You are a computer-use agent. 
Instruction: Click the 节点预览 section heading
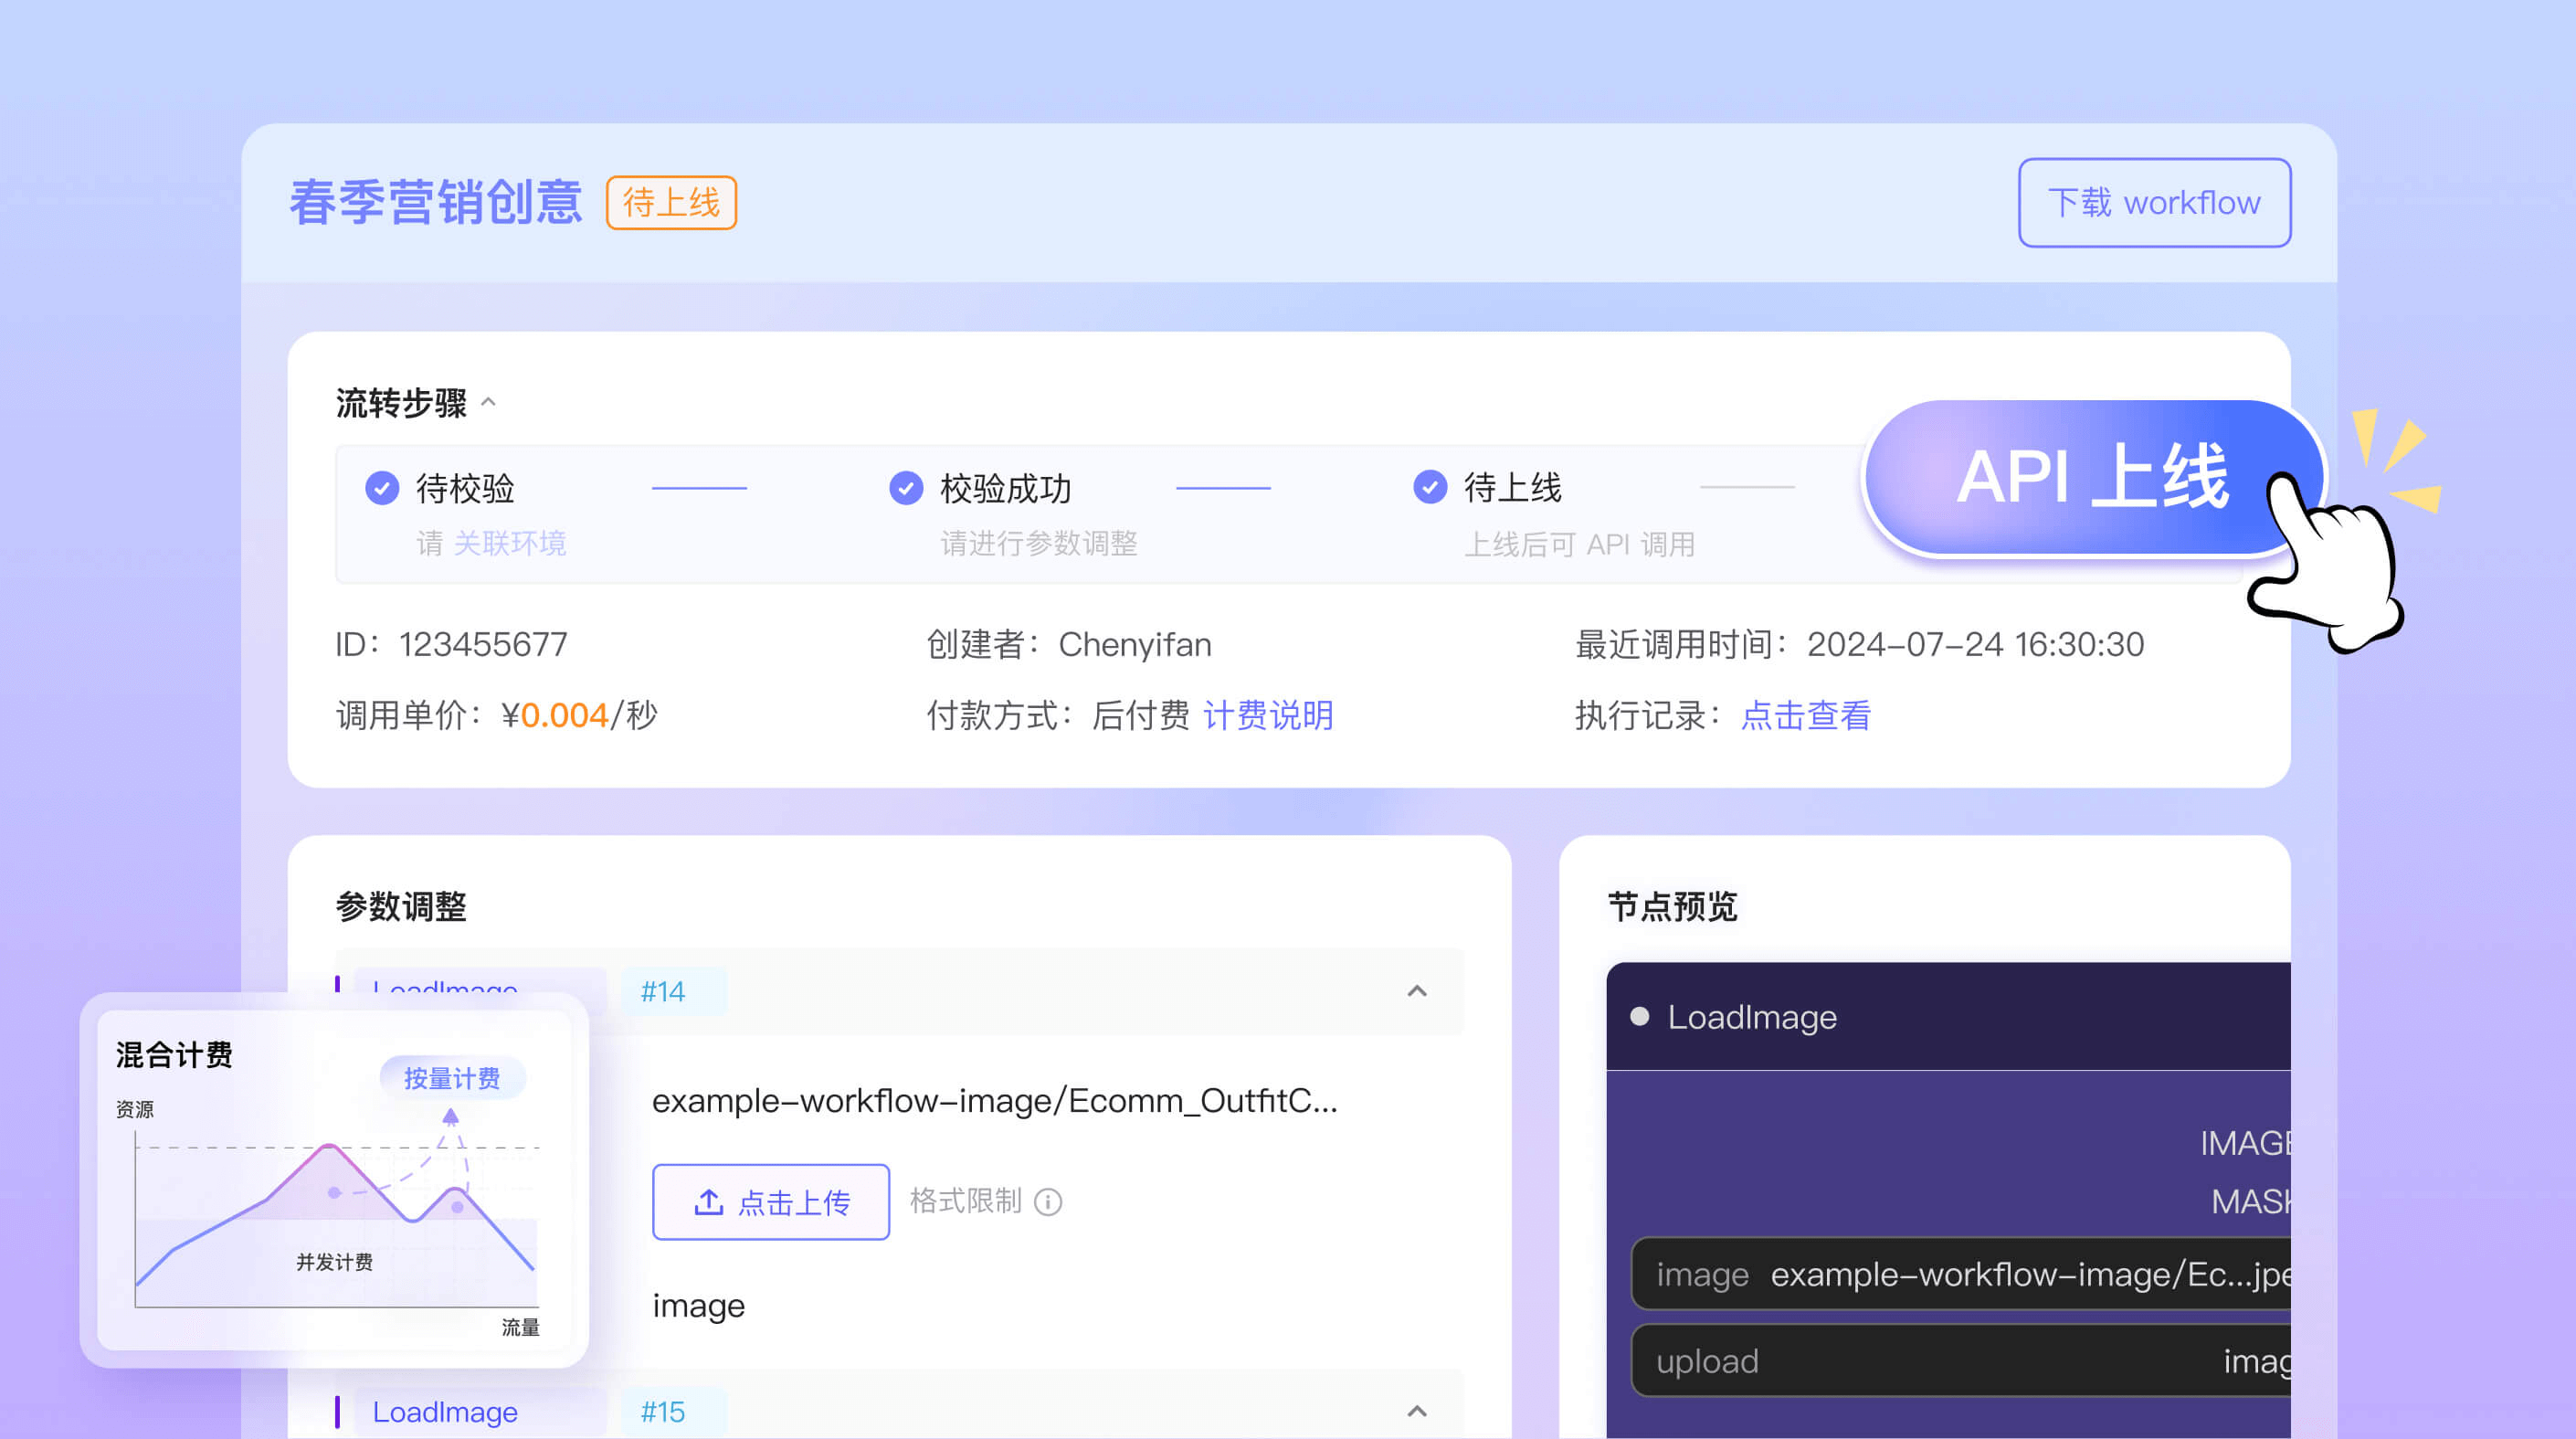coord(1673,907)
